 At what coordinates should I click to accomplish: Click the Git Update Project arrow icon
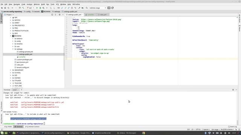[x=62, y=8]
